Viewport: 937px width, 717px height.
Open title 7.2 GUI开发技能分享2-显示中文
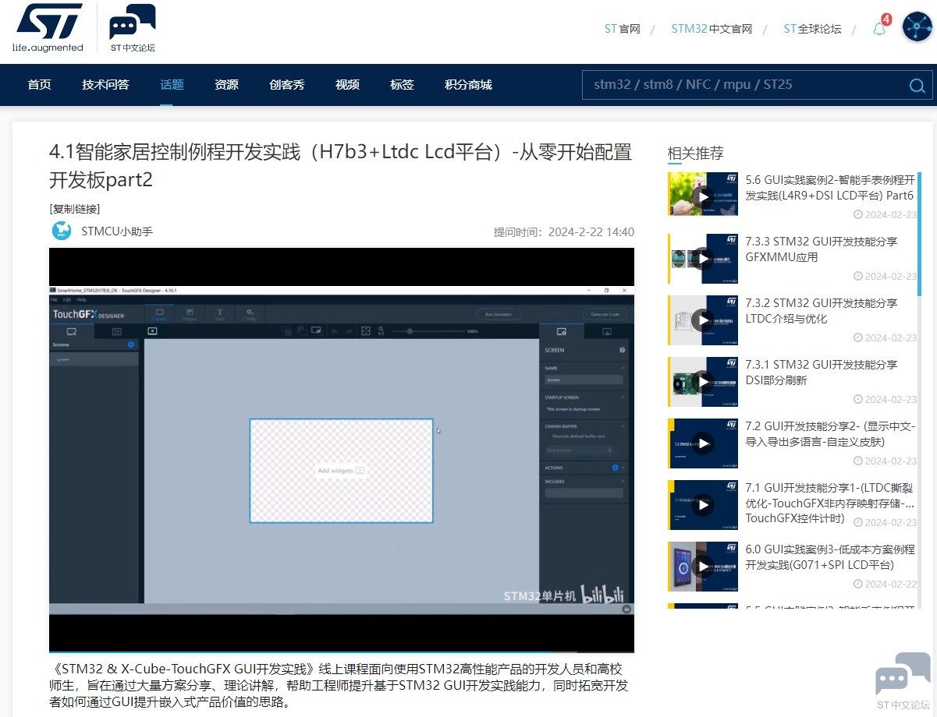pyautogui.click(x=830, y=434)
